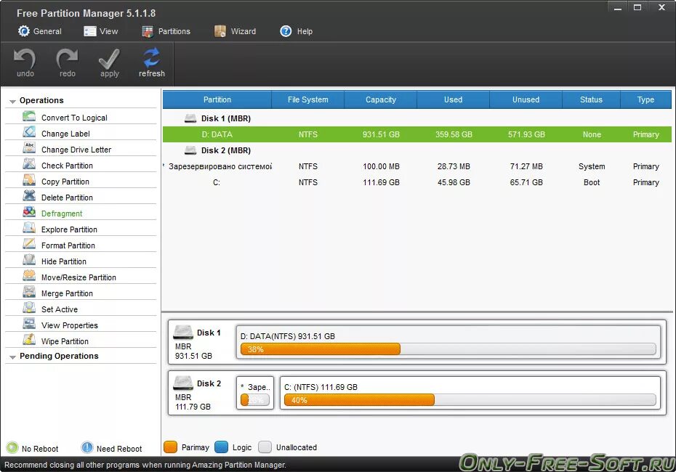
Task: Click the orange Parimay legend swatch
Action: (x=170, y=447)
